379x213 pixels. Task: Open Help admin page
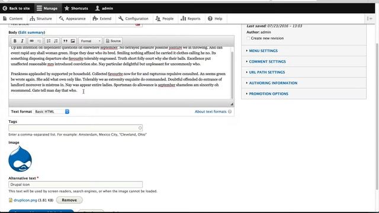pos(215,18)
